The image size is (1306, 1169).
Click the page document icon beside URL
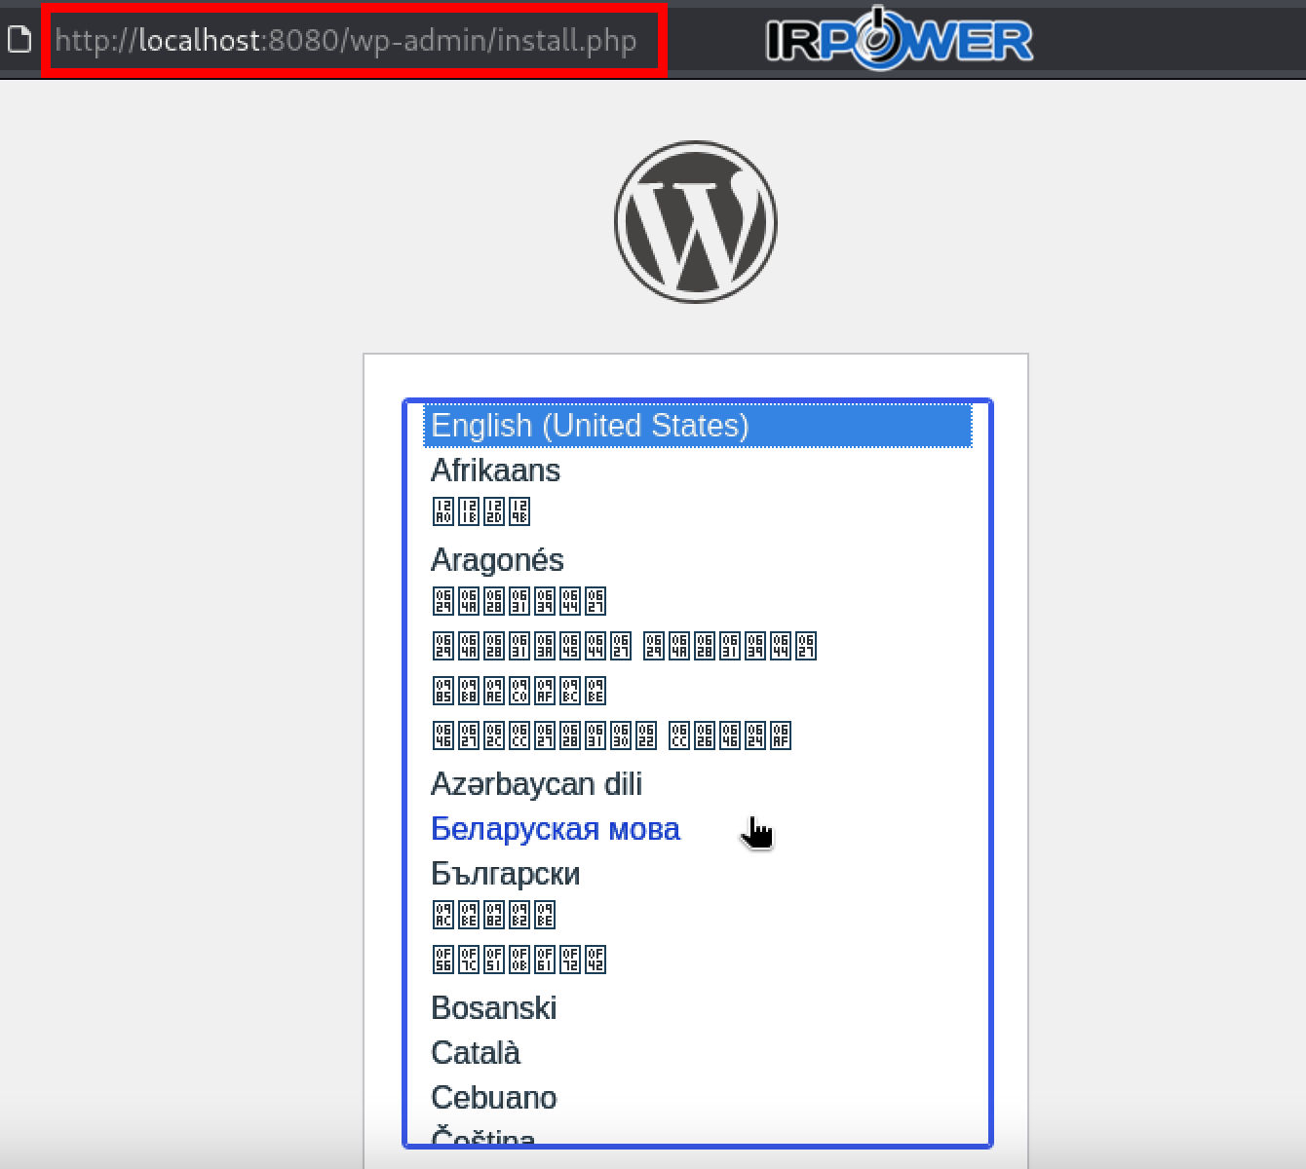(x=19, y=40)
